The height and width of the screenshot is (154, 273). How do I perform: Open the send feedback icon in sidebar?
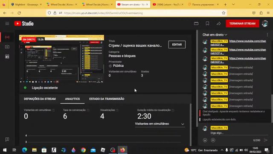[x=7, y=139]
